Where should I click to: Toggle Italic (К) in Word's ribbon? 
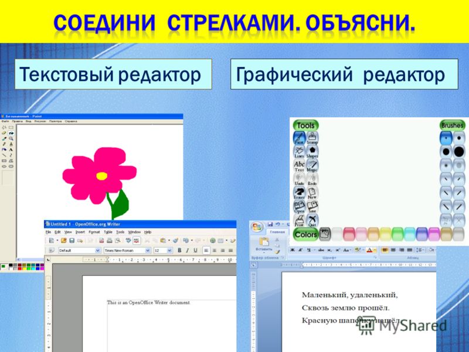pyautogui.click(x=300, y=250)
